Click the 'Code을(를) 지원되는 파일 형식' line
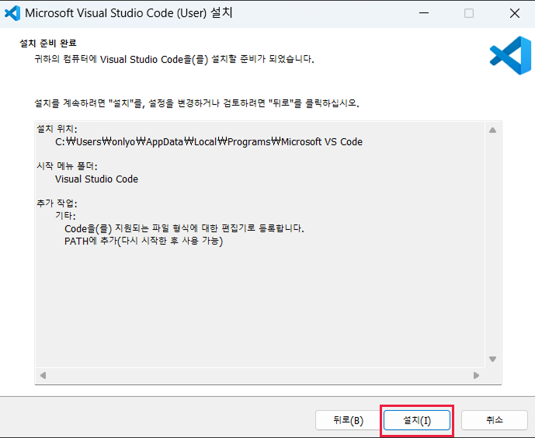 point(184,228)
